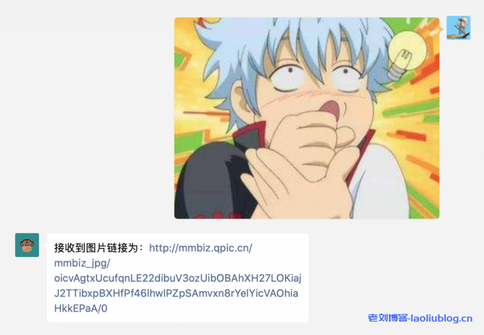Click the 接收到图片链接为 message text
Viewport: 484px width, 335px height.
pyautogui.click(x=95, y=248)
